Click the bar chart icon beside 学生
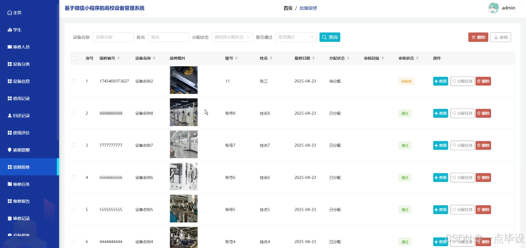This screenshot has height=248, width=526. 10,30
